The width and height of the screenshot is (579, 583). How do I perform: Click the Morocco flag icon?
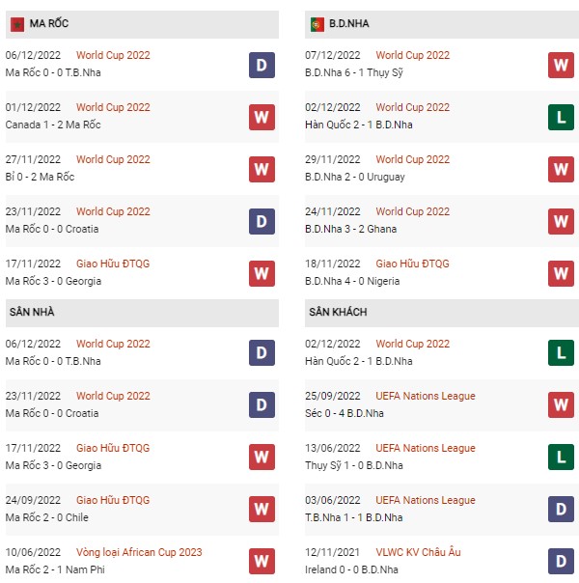(17, 24)
